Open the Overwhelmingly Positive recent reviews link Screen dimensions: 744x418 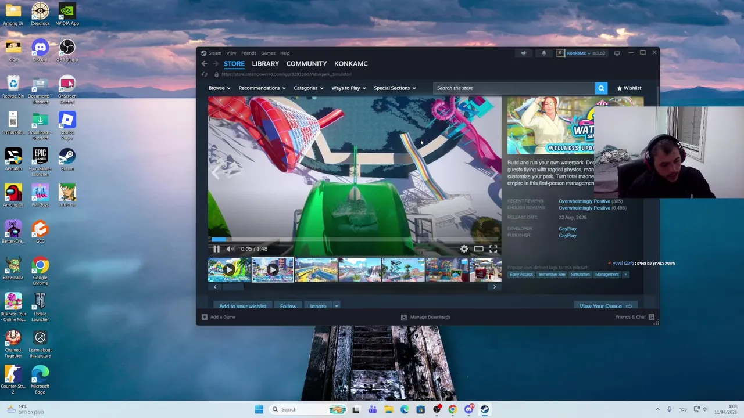pyautogui.click(x=584, y=201)
